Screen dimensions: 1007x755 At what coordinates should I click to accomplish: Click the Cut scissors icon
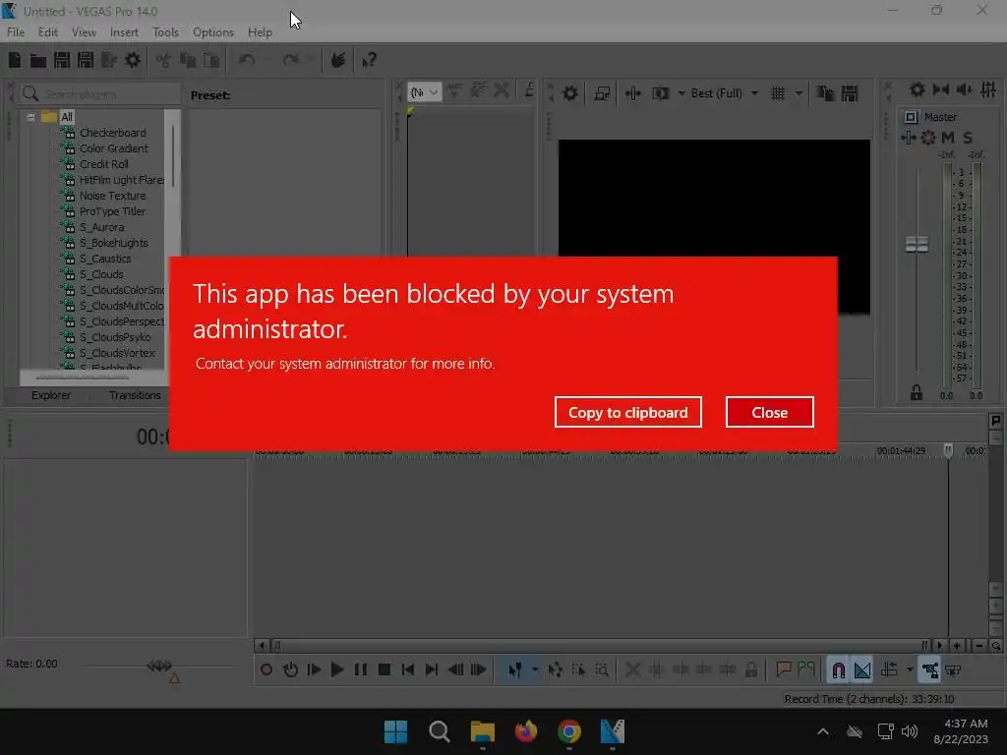164,60
